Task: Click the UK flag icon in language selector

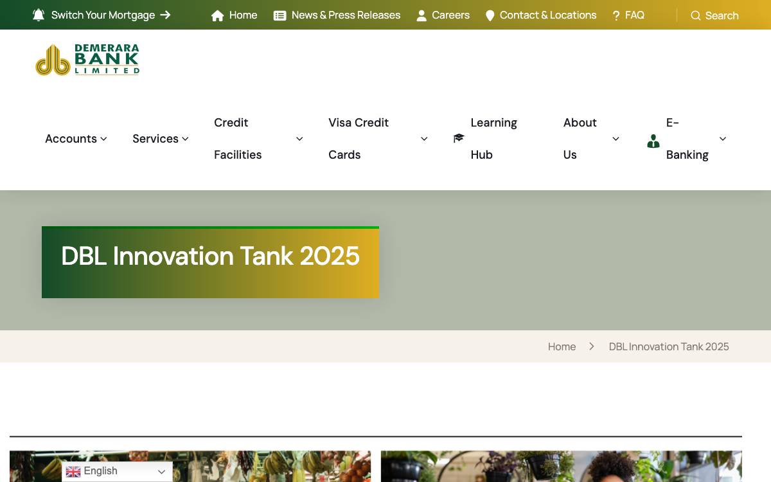Action: (73, 472)
